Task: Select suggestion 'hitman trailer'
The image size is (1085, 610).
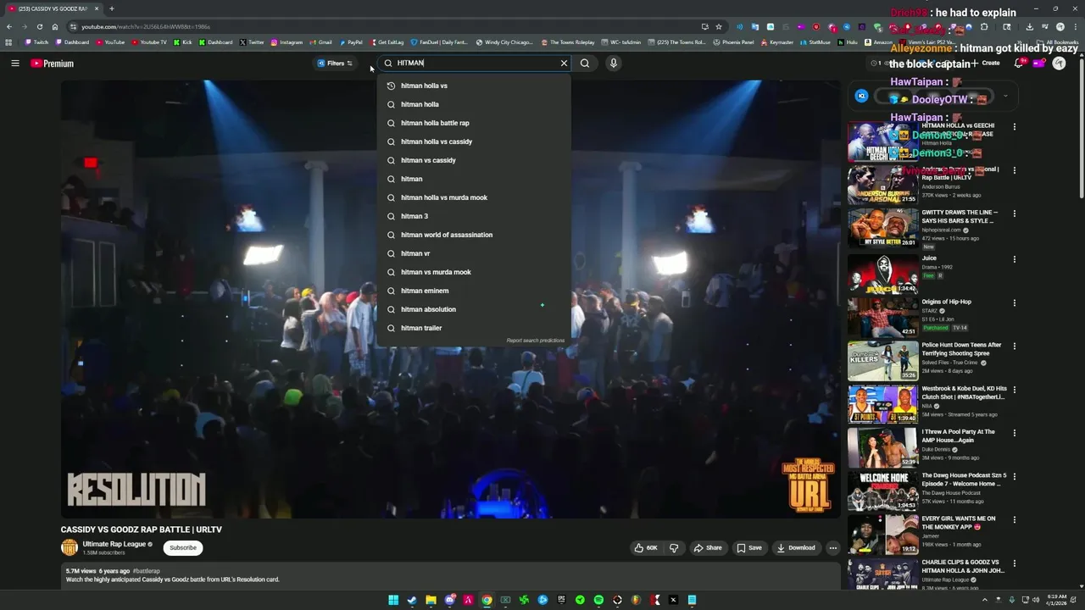Action: [x=474, y=328]
